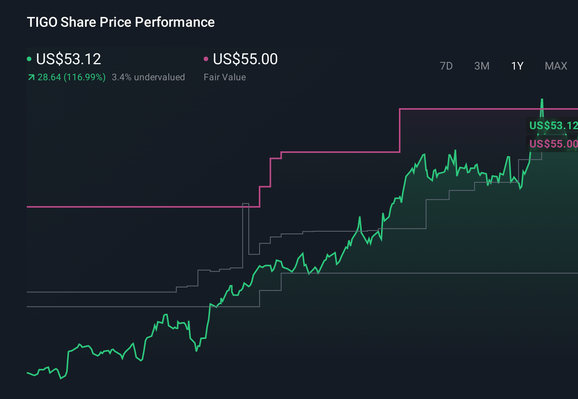Click the green price spike at chart right
578x399 pixels.
tap(542, 103)
